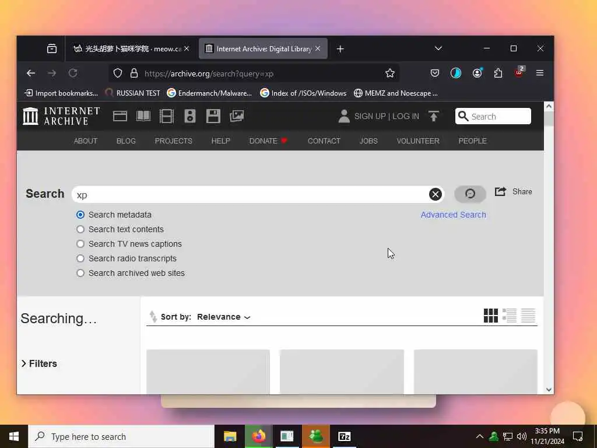Screen dimensions: 597x448
Task: Open Firefox hamburger menu
Action: [x=539, y=73]
